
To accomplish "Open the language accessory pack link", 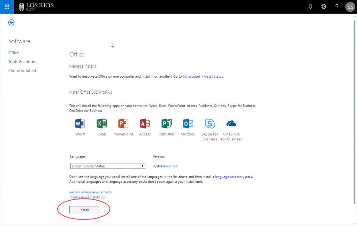I will tap(234, 177).
